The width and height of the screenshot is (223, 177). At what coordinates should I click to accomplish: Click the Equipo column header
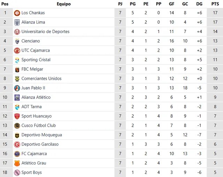(x=63, y=4)
